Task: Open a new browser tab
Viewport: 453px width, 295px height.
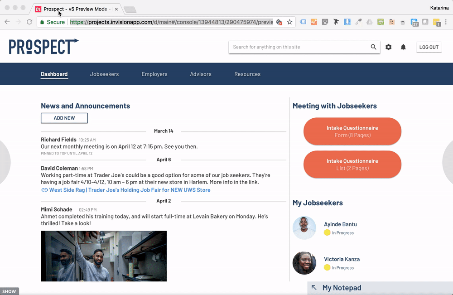Action: pos(130,10)
